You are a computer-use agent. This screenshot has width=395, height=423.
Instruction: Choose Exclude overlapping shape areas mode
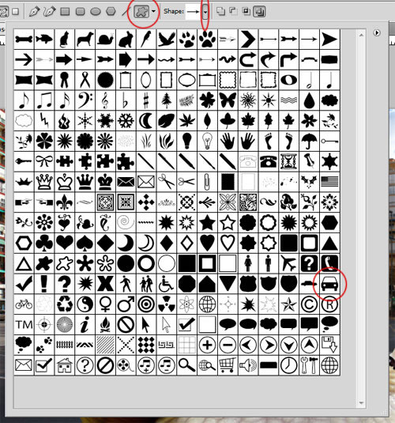259,12
